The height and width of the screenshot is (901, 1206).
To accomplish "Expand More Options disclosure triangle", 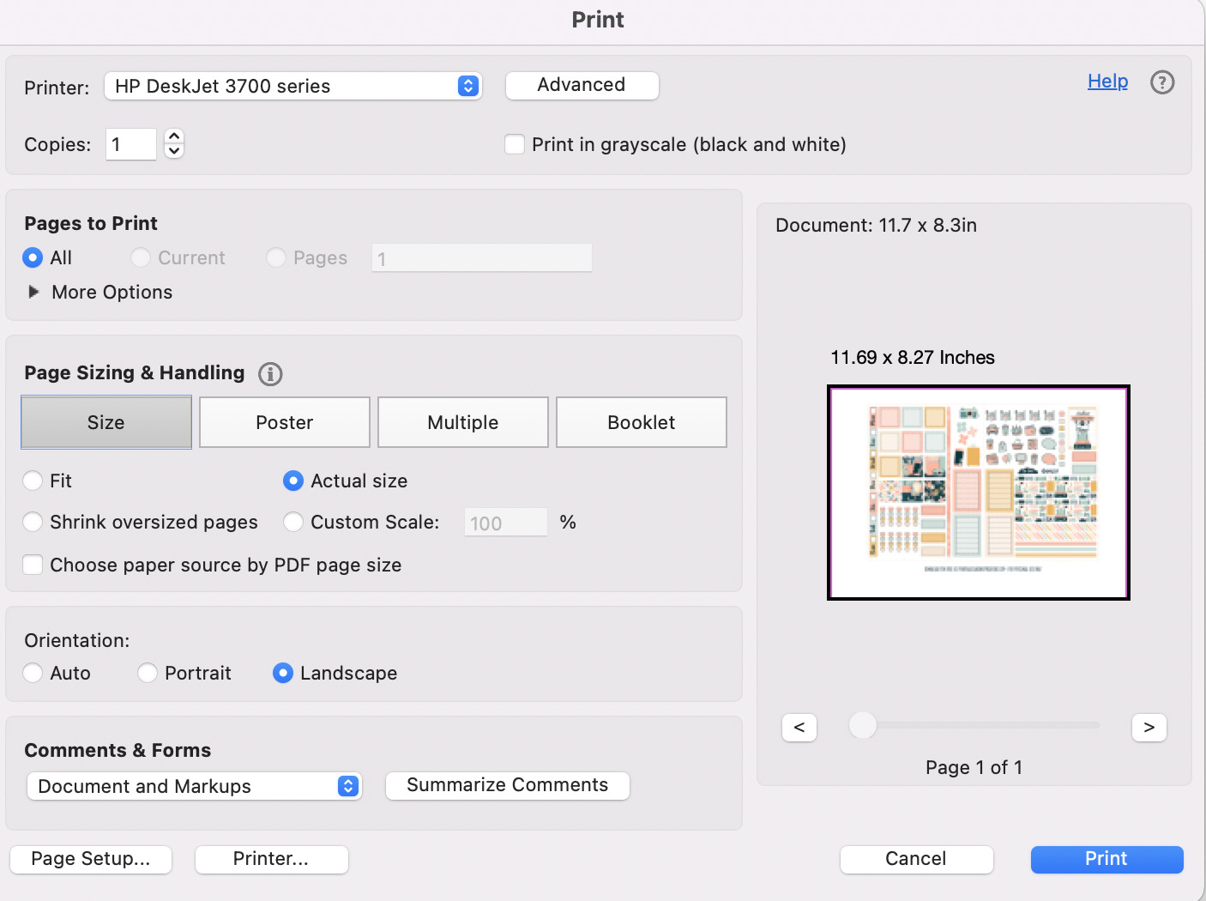I will [33, 292].
